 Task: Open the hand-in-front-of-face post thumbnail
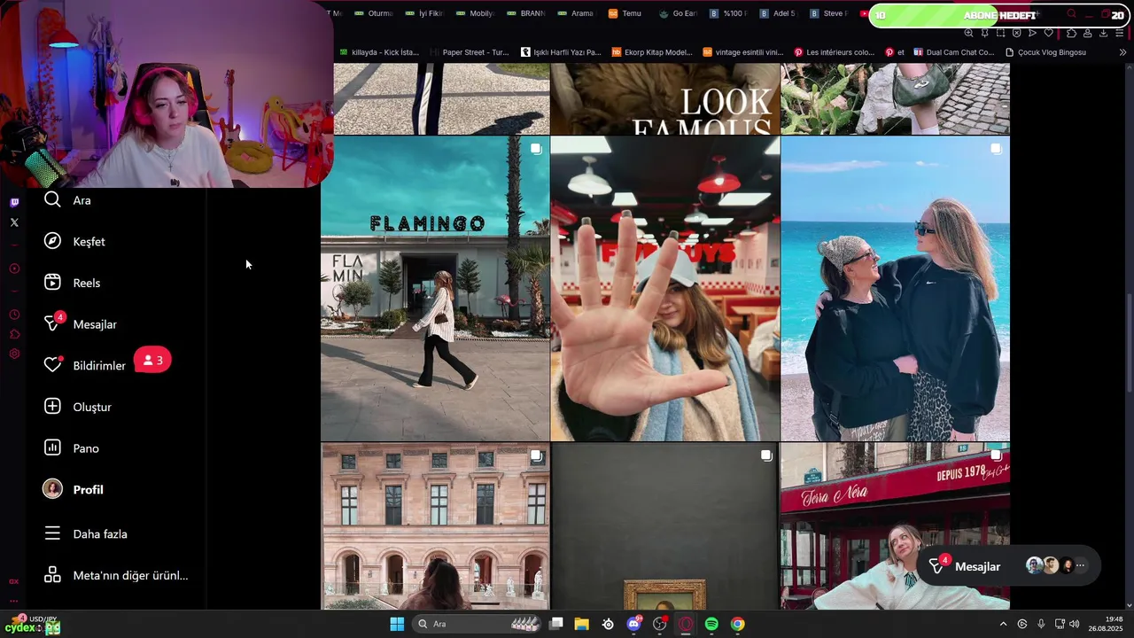[665, 288]
